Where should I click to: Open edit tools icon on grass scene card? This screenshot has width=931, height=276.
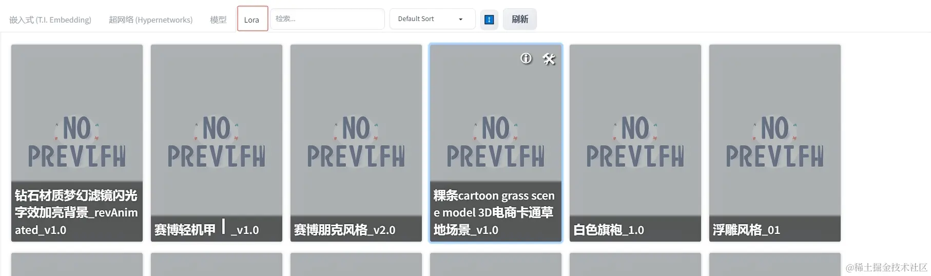point(549,59)
